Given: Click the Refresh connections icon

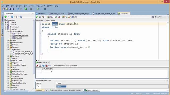Looking at the screenshot, I should click(x=12, y=17).
